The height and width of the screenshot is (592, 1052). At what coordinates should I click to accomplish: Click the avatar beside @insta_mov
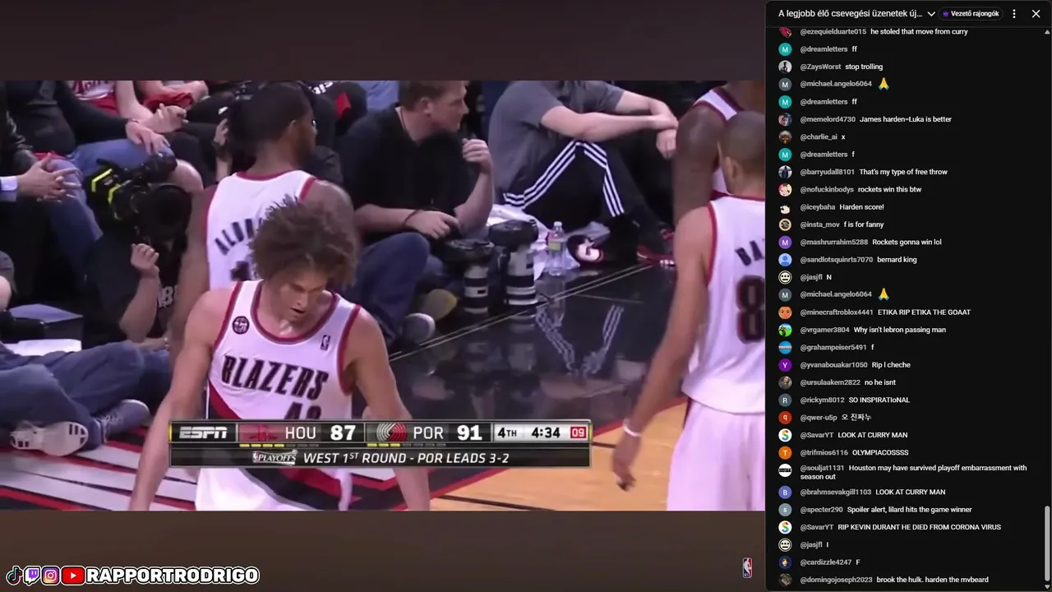(785, 224)
